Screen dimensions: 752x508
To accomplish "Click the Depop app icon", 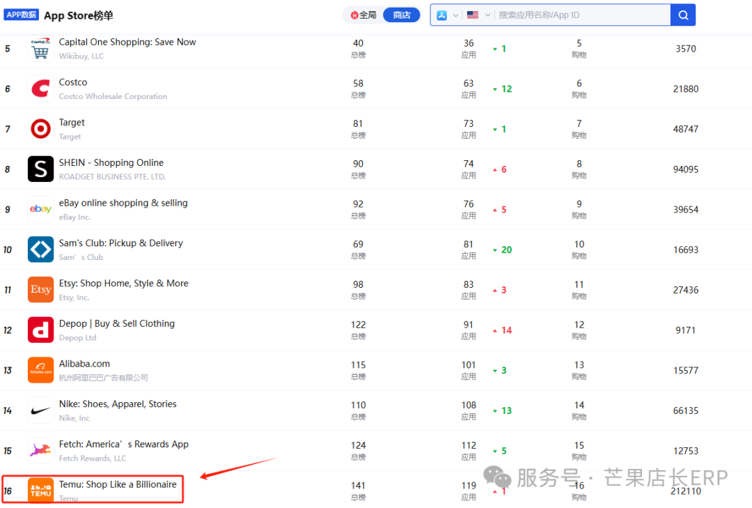I will coord(41,330).
